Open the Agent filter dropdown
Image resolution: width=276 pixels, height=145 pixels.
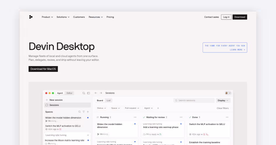coord(148,108)
